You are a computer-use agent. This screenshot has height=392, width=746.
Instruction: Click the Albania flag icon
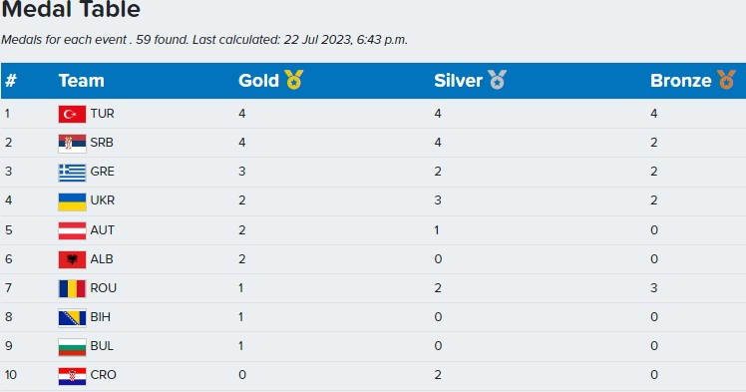pyautogui.click(x=73, y=259)
